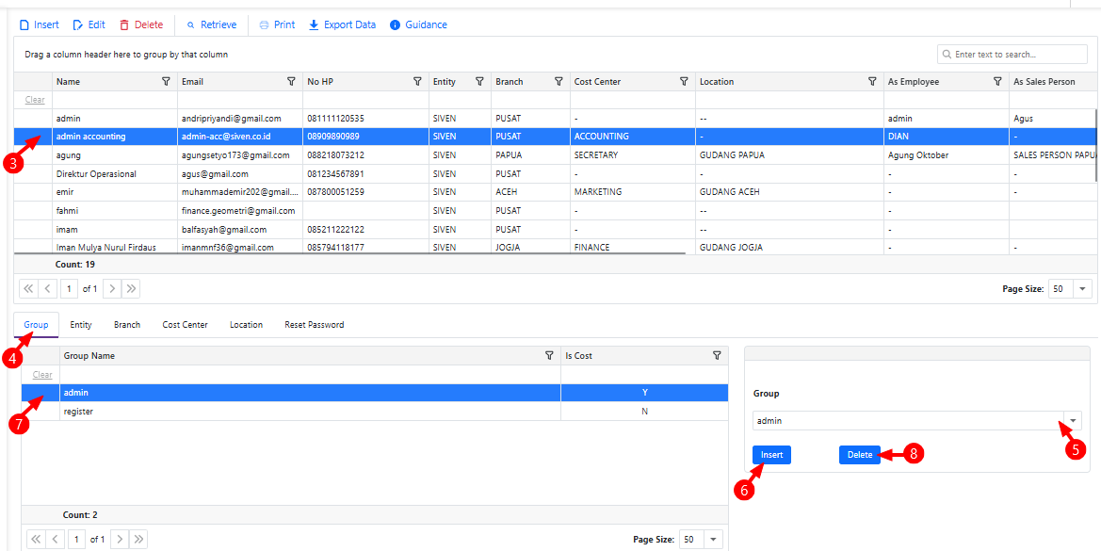This screenshot has height=551, width=1101.
Task: Select the agung user row
Action: [x=555, y=155]
